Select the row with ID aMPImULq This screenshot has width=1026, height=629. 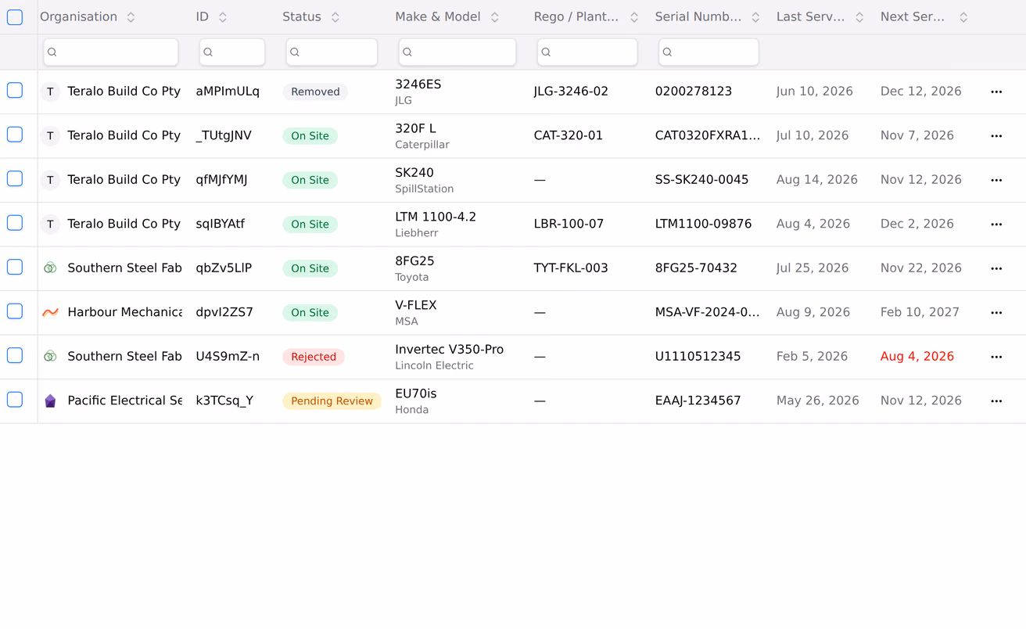tap(15, 91)
